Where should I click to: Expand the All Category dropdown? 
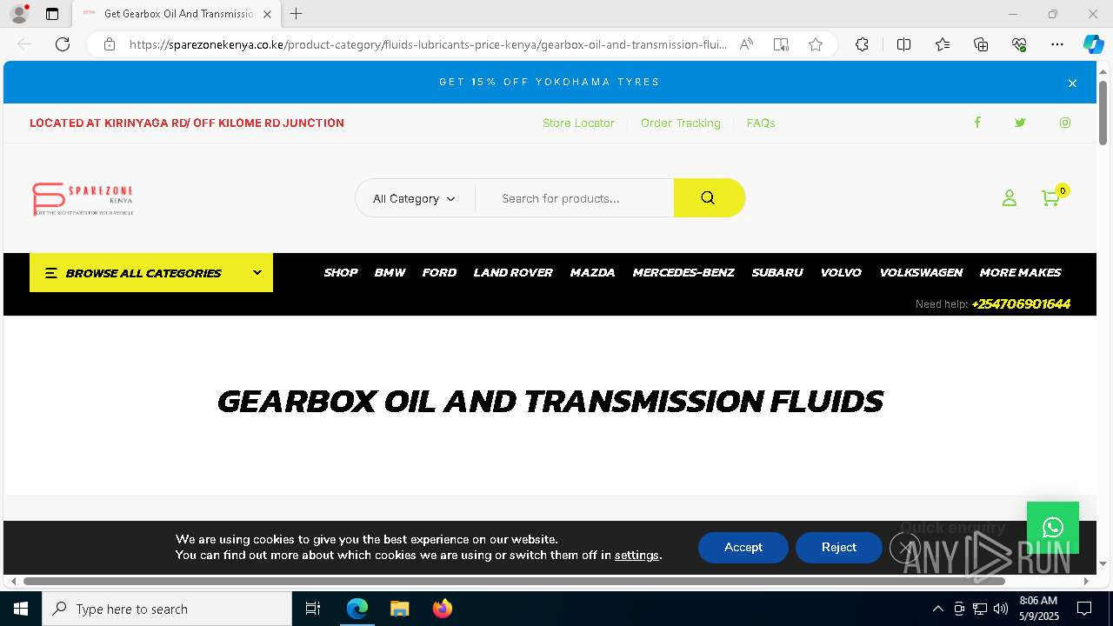tap(414, 198)
